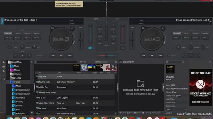Viewport: 213px width, 119px height.
Task: Switch mixer to the AUDIO tab
Action: tap(96, 19)
